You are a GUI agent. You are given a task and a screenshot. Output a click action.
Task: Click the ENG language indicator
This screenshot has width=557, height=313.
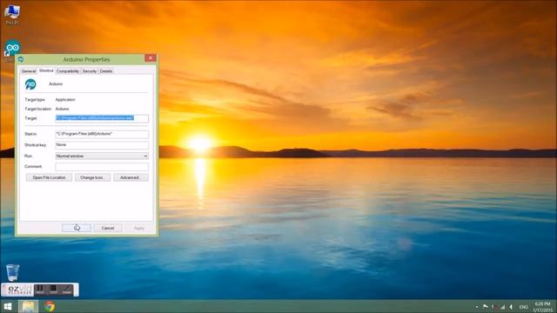[524, 307]
